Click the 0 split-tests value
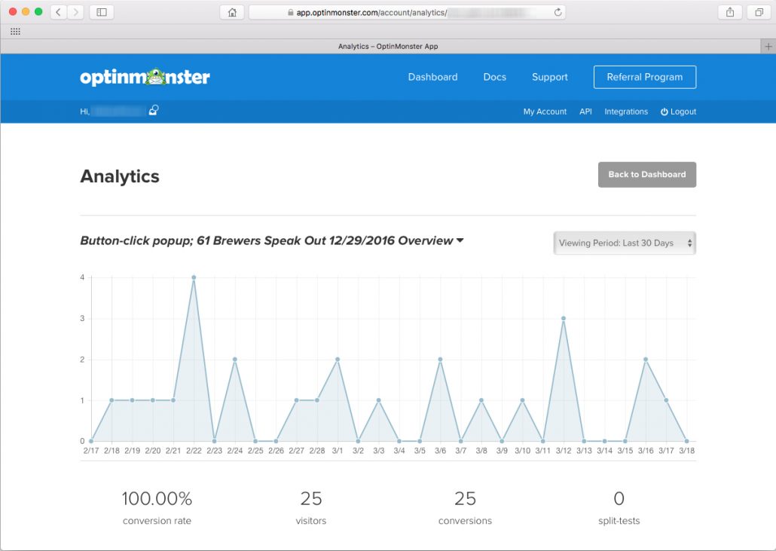The width and height of the screenshot is (776, 551). point(619,498)
